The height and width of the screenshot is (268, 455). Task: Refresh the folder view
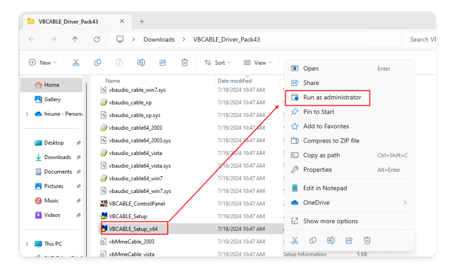97,39
